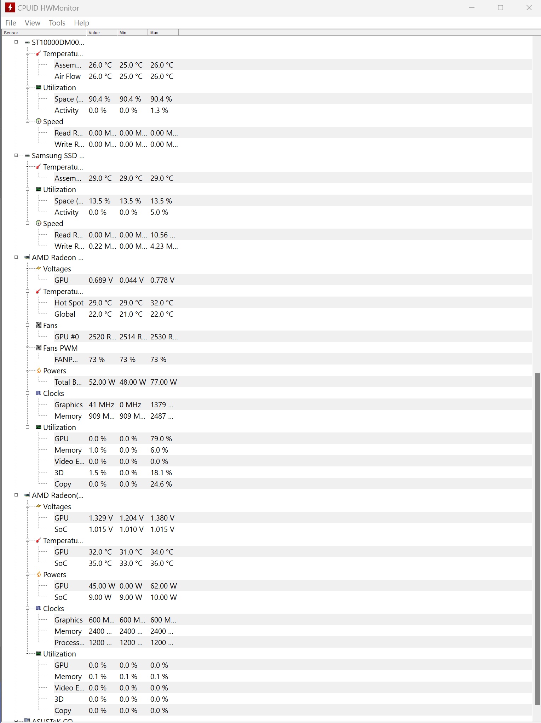This screenshot has height=723, width=541.
Task: Click the 0.778 V GPU max value
Action: click(x=162, y=280)
